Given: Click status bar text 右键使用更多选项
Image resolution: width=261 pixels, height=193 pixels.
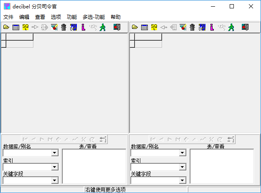Looking at the screenshot, I should click(x=105, y=190).
